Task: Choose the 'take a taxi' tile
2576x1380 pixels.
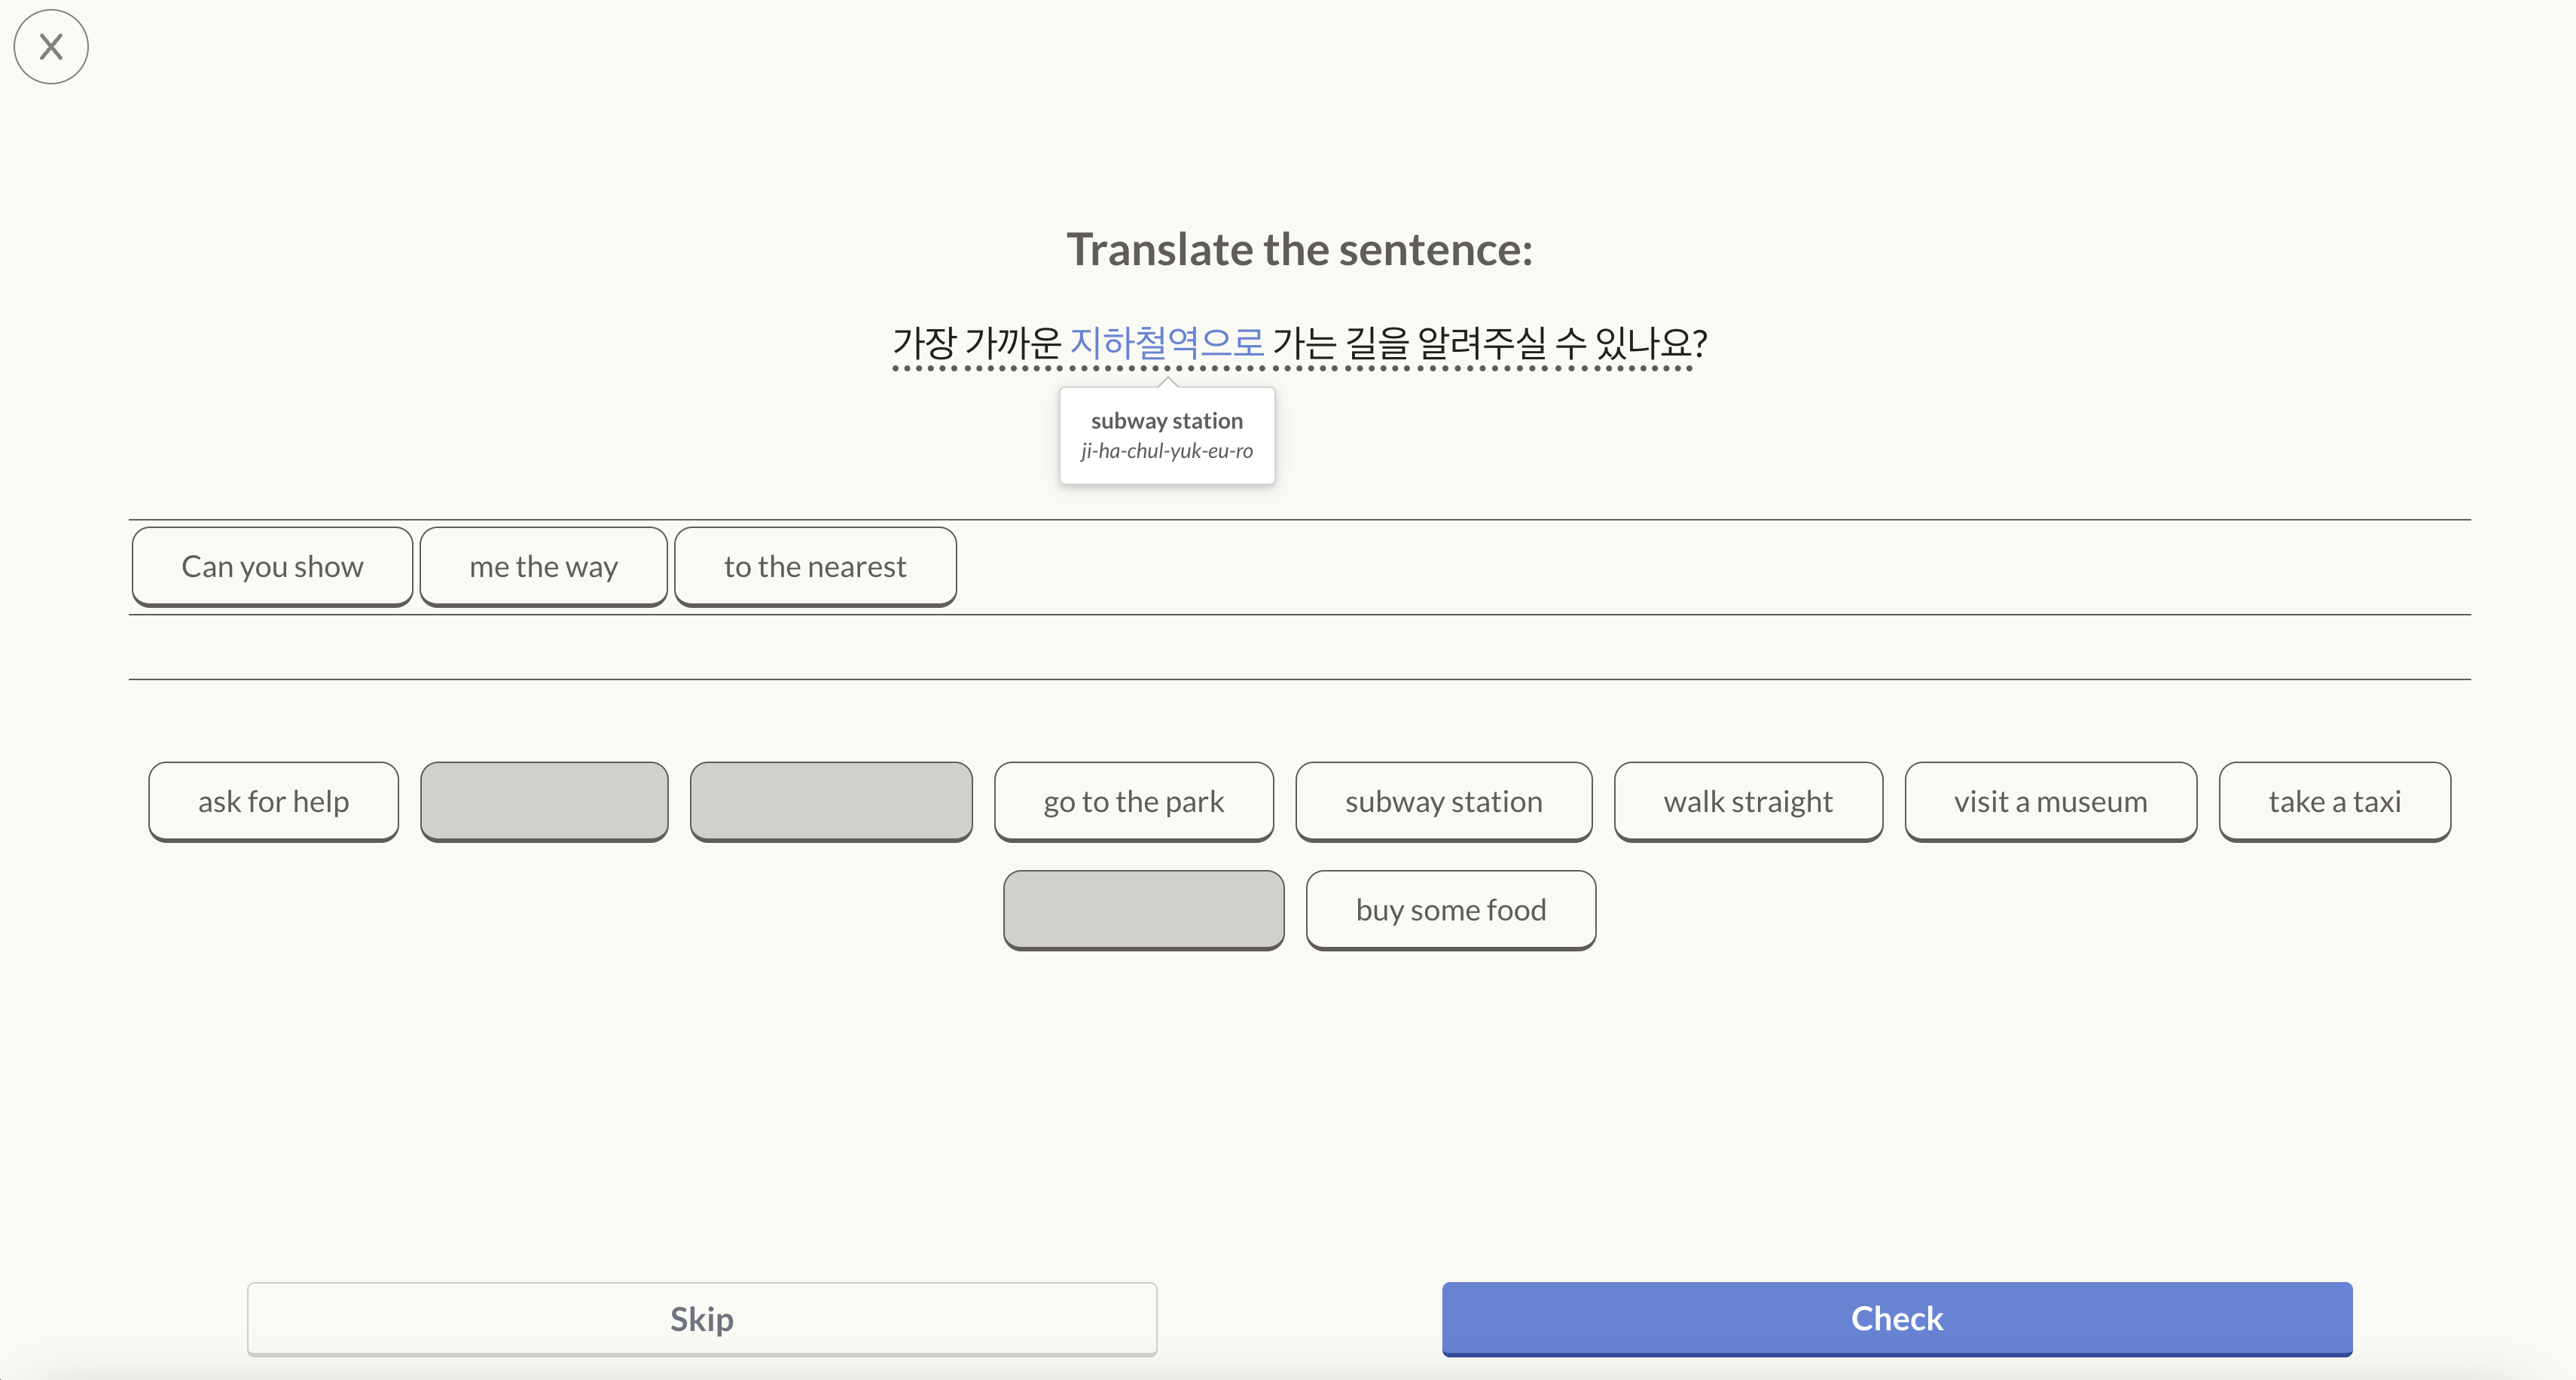Action: pyautogui.click(x=2334, y=801)
